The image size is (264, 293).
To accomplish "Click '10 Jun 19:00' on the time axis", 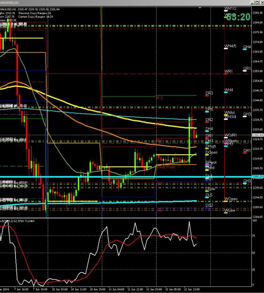I will pos(98,289).
